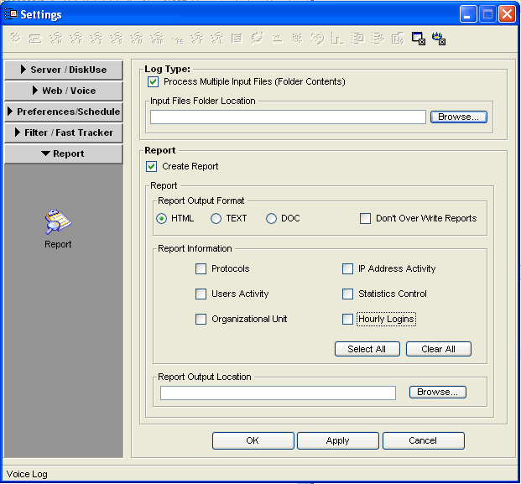The height and width of the screenshot is (484, 521).
Task: Click the grayed bar chart toolbar icon
Action: point(337,38)
